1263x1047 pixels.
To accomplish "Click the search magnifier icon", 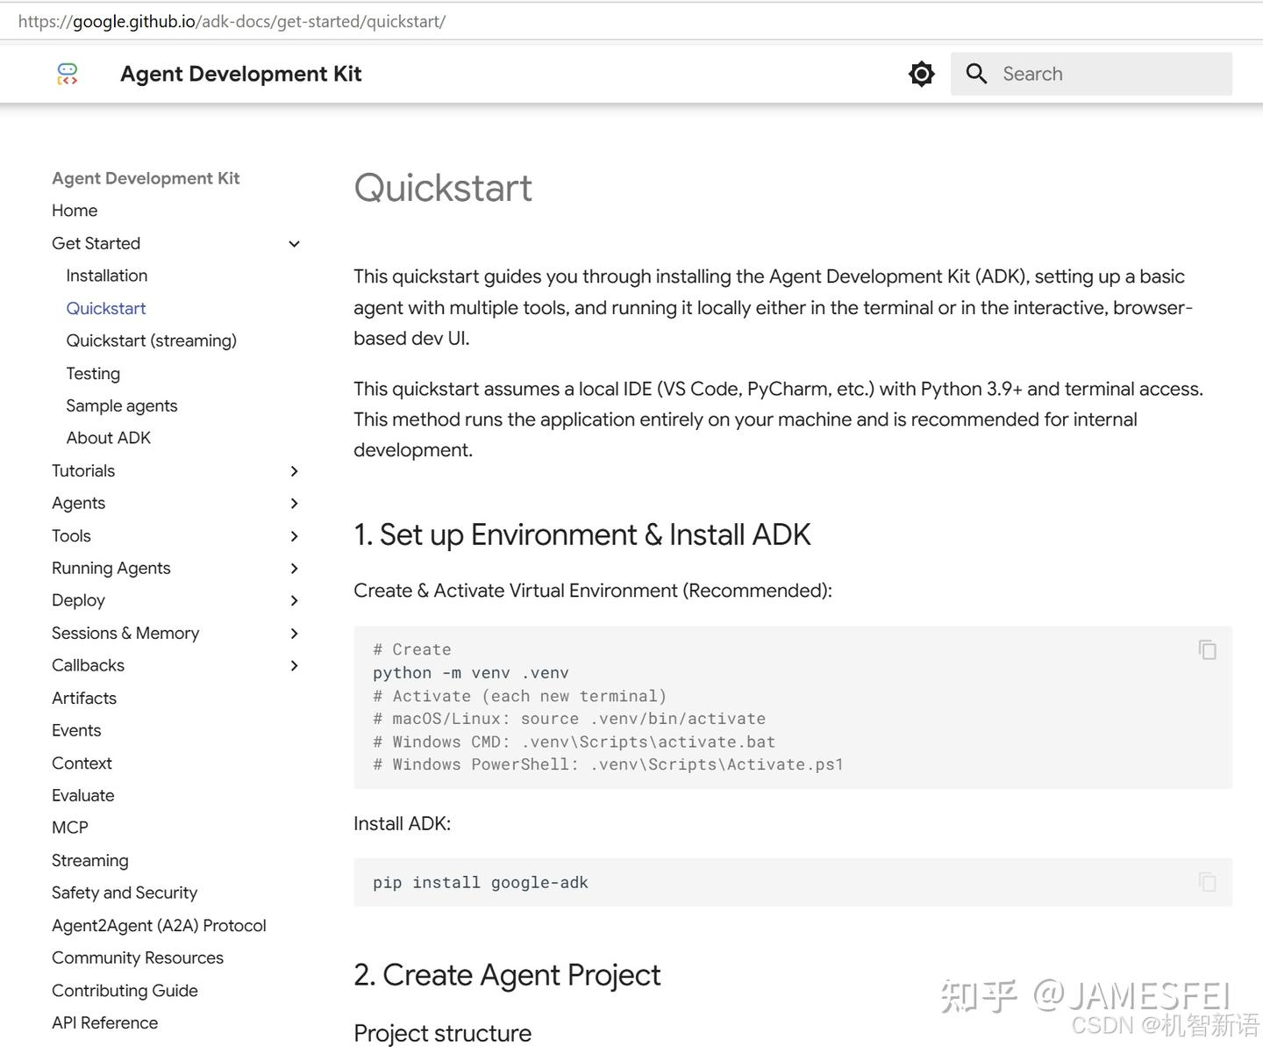I will click(x=976, y=74).
